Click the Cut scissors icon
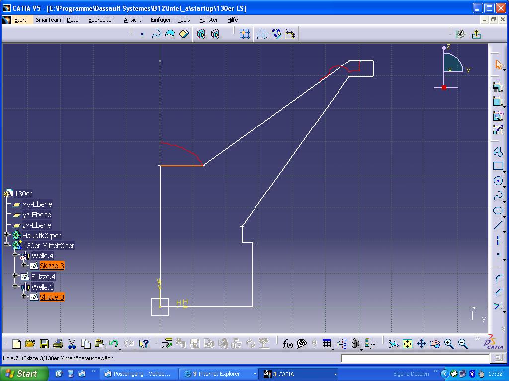509x381 pixels. coord(72,344)
